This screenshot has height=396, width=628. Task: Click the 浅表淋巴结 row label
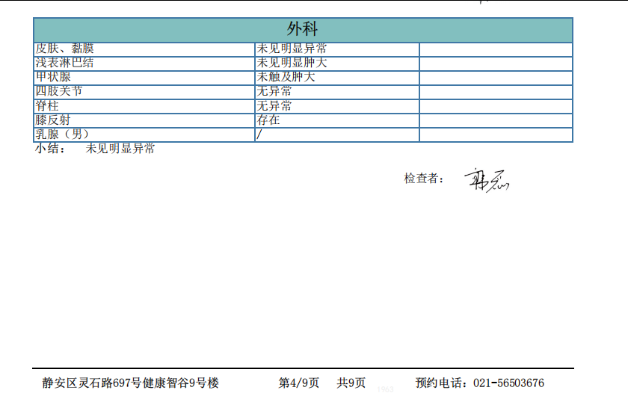coord(64,63)
